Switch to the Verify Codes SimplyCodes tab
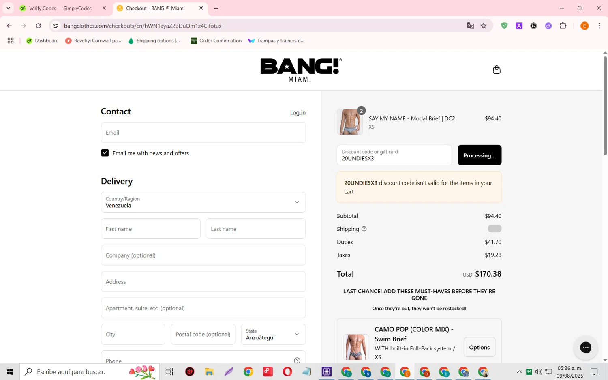Screen dimensions: 608x380 coord(63,8)
